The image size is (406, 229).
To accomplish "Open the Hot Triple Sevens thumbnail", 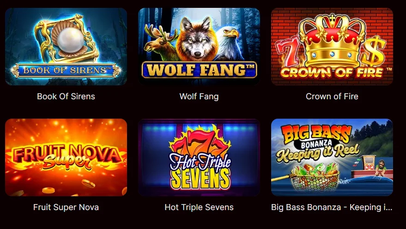I will click(199, 157).
